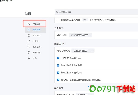Click the person icon beside 密码
The width and height of the screenshot is (138, 95).
[x=29, y=58]
